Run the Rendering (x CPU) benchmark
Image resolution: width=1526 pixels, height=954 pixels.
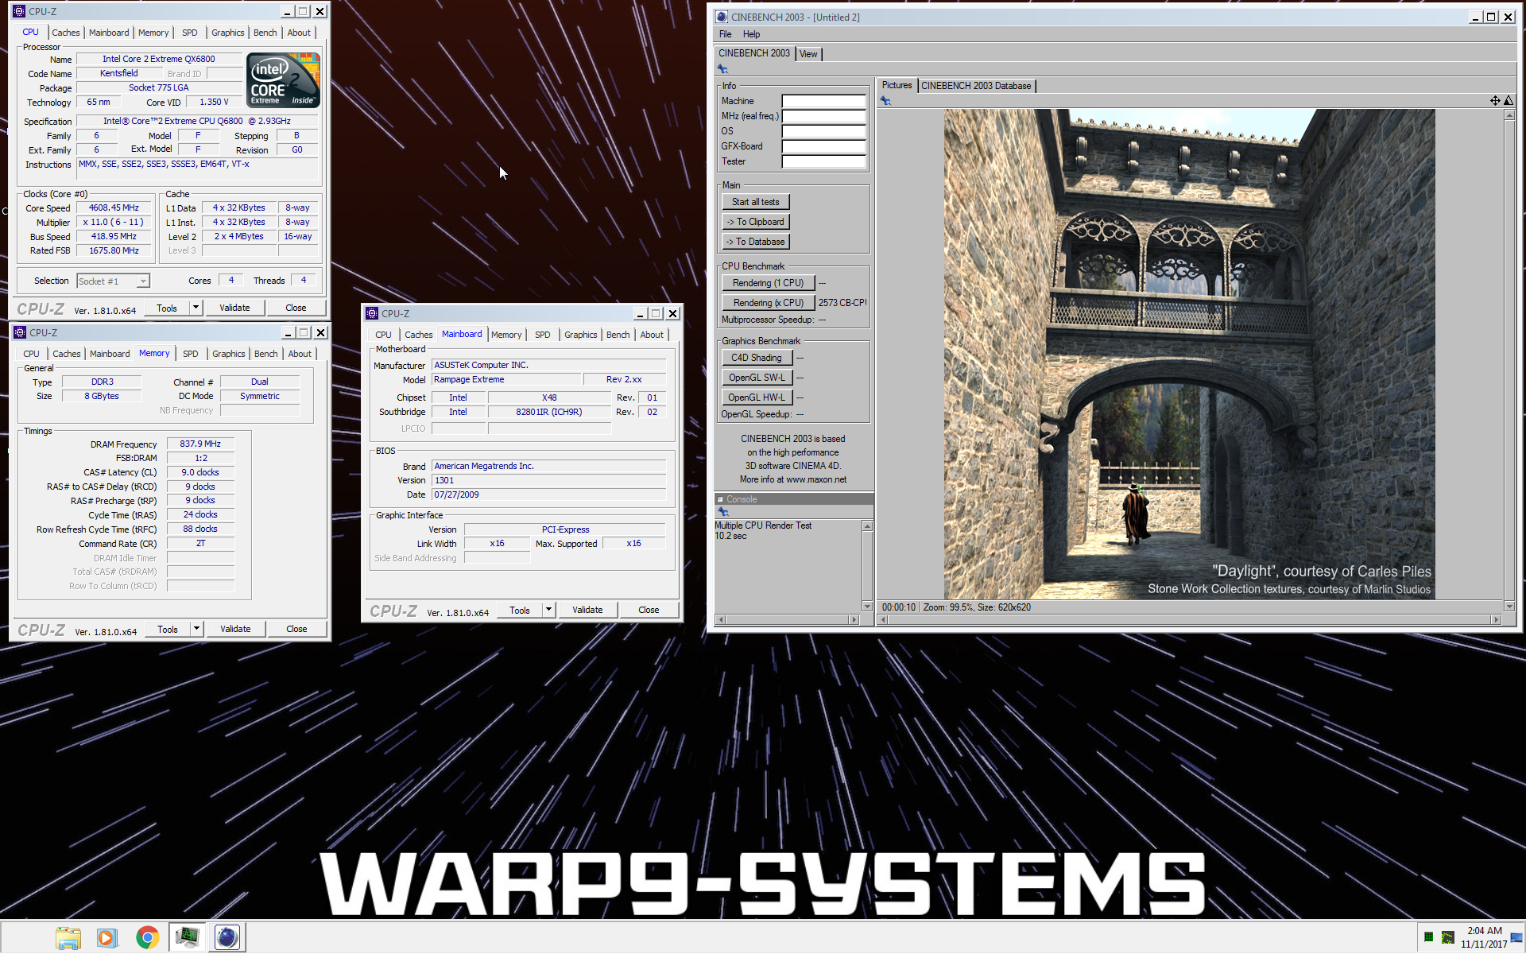768,303
